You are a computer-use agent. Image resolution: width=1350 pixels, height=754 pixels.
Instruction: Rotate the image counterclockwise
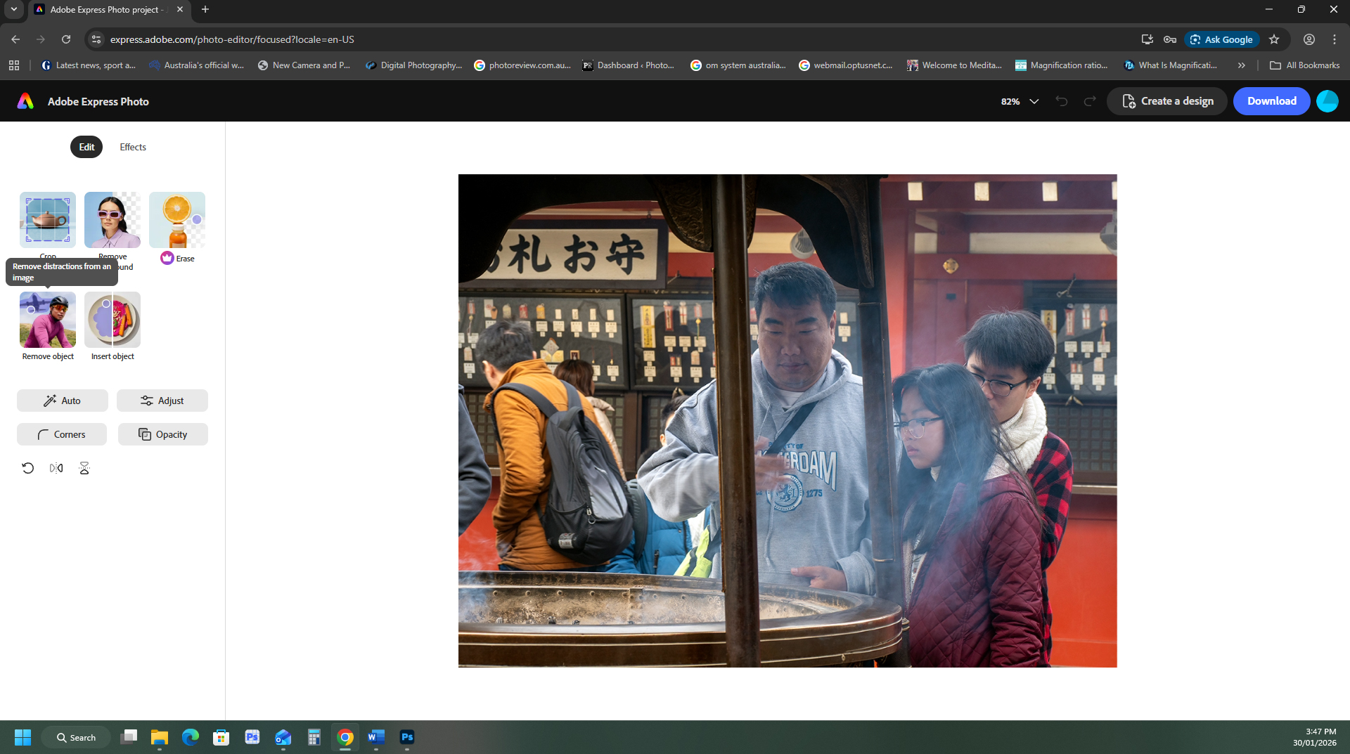pyautogui.click(x=28, y=468)
